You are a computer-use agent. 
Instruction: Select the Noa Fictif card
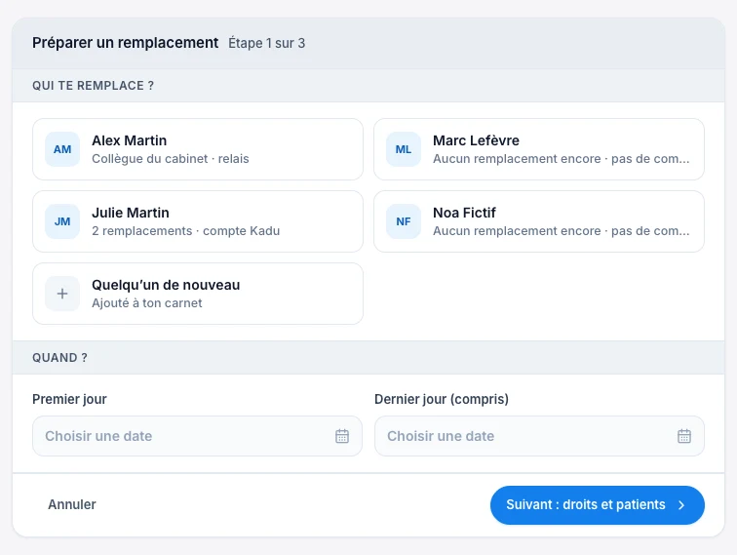[539, 221]
